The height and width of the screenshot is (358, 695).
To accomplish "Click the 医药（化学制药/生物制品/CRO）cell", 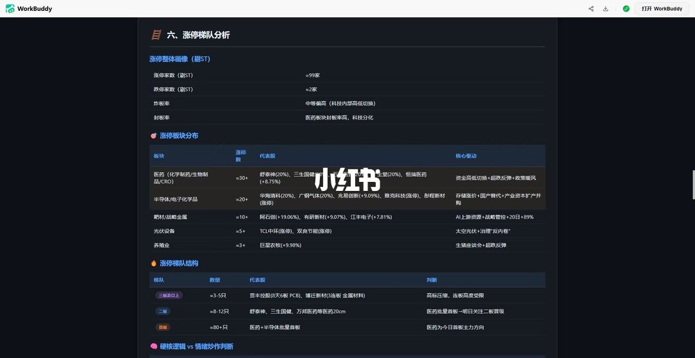I will point(181,178).
